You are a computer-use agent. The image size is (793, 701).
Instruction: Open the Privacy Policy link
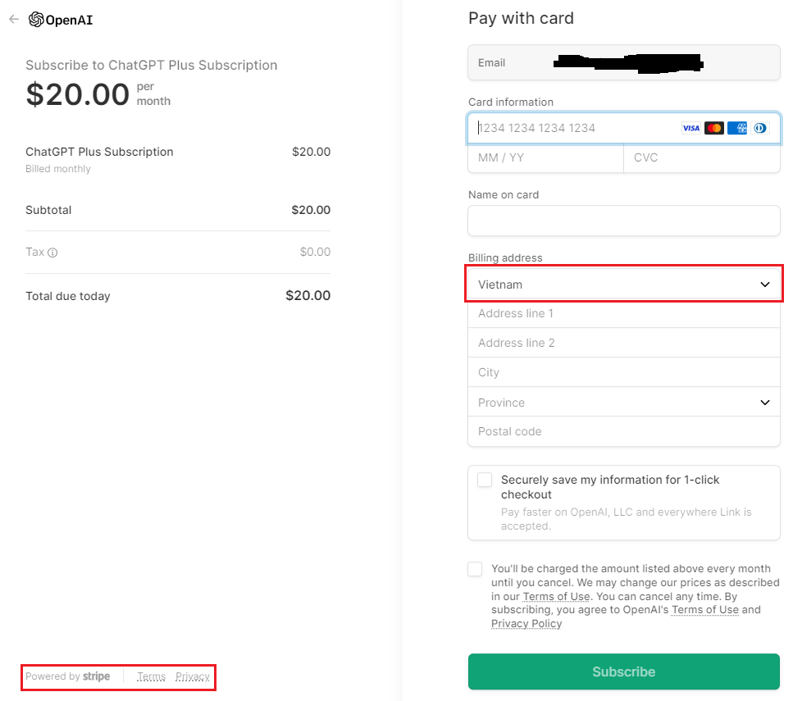[526, 624]
